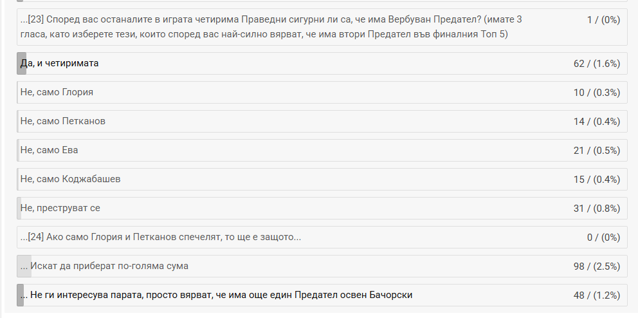Screen dimensions: 638x318
Task: Select the "Не, само Ева" answer
Action: point(50,150)
